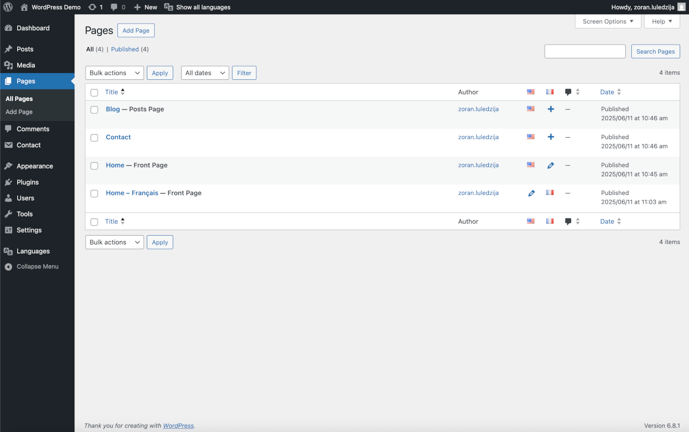The height and width of the screenshot is (432, 689).
Task: Click French flag column header at top
Action: click(550, 92)
